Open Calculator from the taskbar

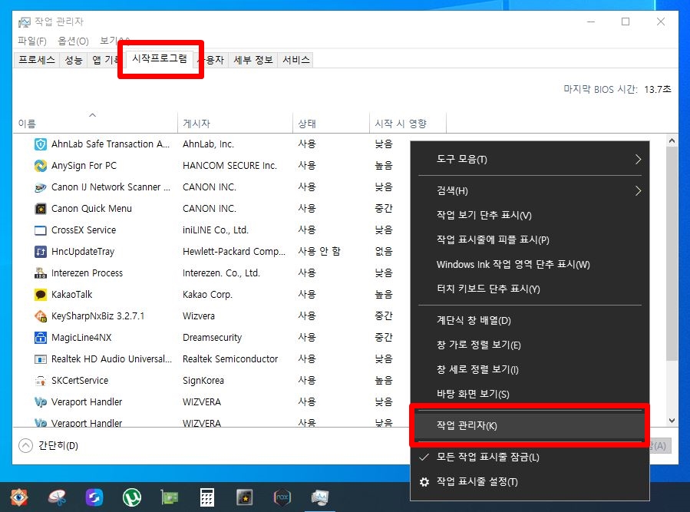click(x=207, y=497)
